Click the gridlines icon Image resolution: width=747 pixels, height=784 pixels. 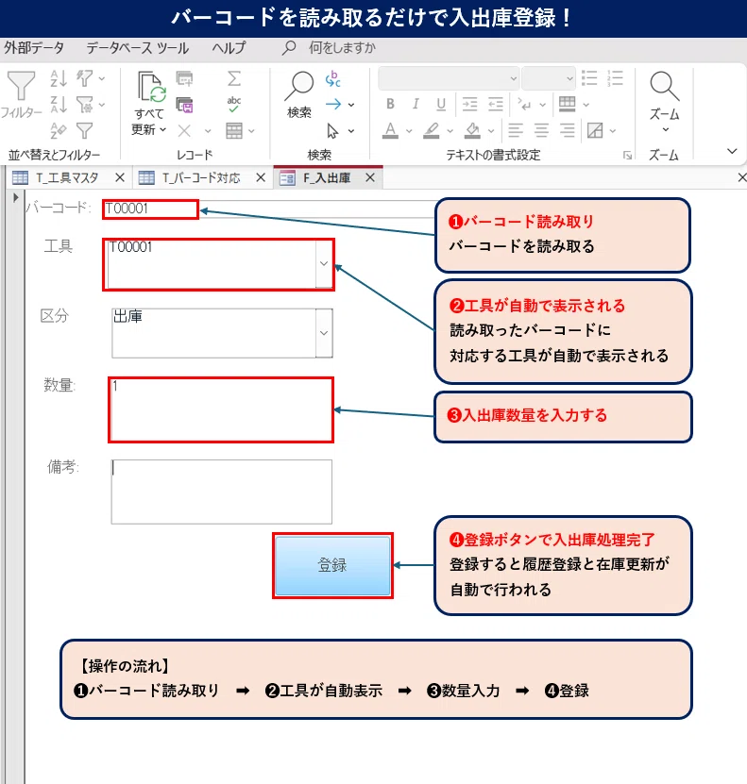click(x=567, y=104)
